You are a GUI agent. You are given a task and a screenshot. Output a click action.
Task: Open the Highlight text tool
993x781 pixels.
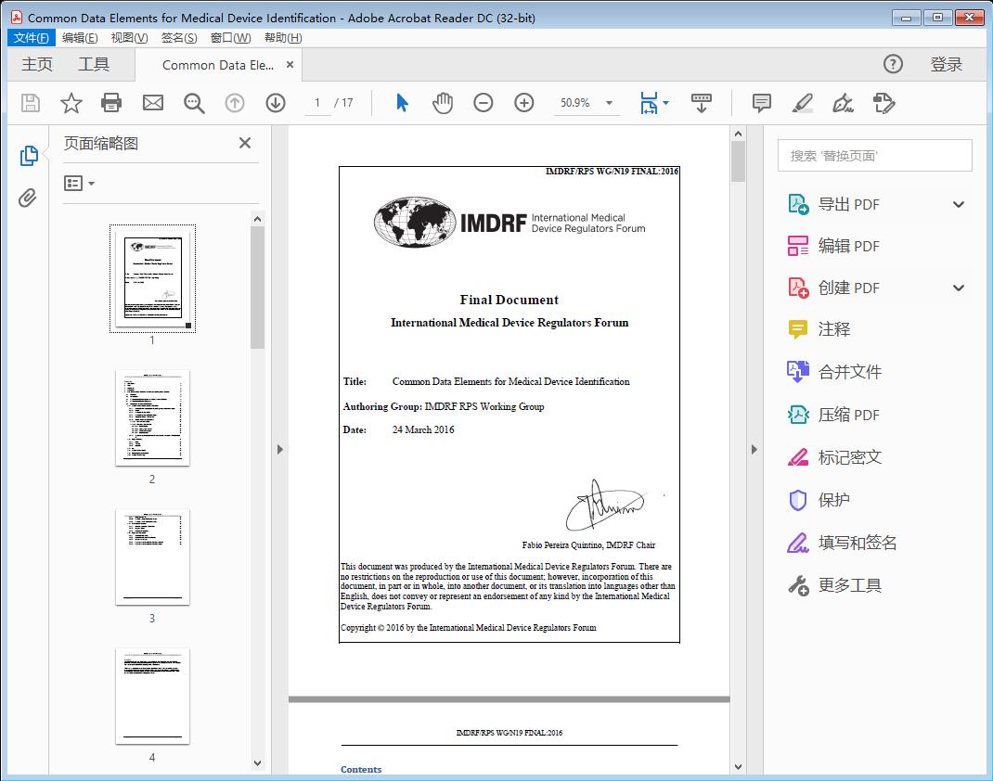pos(802,104)
